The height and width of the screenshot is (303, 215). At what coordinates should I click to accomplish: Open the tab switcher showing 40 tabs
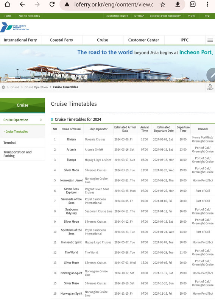[193, 4]
